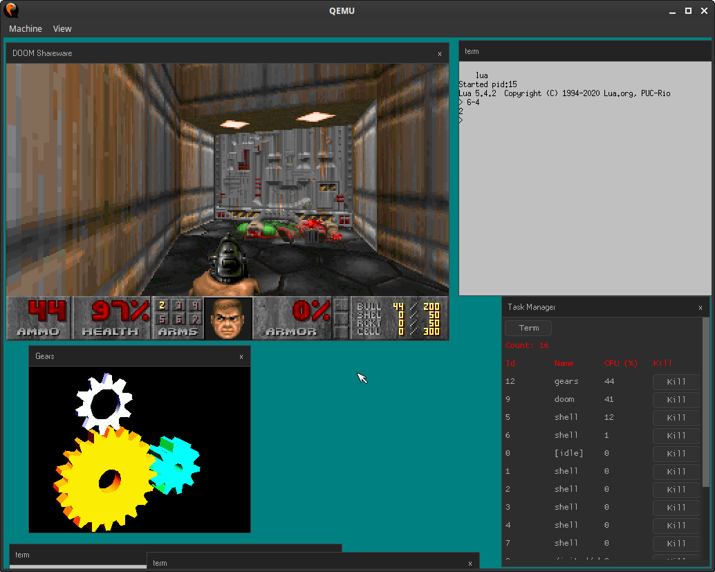Screen dimensions: 715x572
Task: Click 'Started pid:15' text in terminal
Action: pyautogui.click(x=488, y=84)
